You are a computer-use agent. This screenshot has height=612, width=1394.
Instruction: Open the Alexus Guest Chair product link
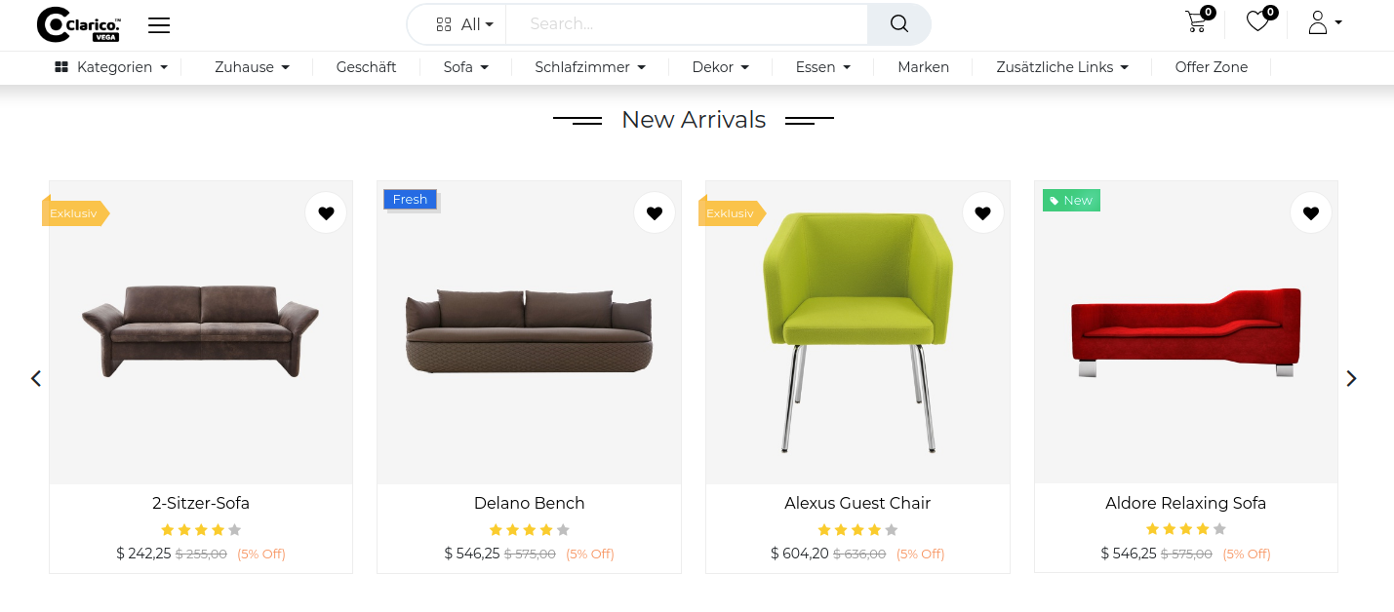tap(857, 503)
